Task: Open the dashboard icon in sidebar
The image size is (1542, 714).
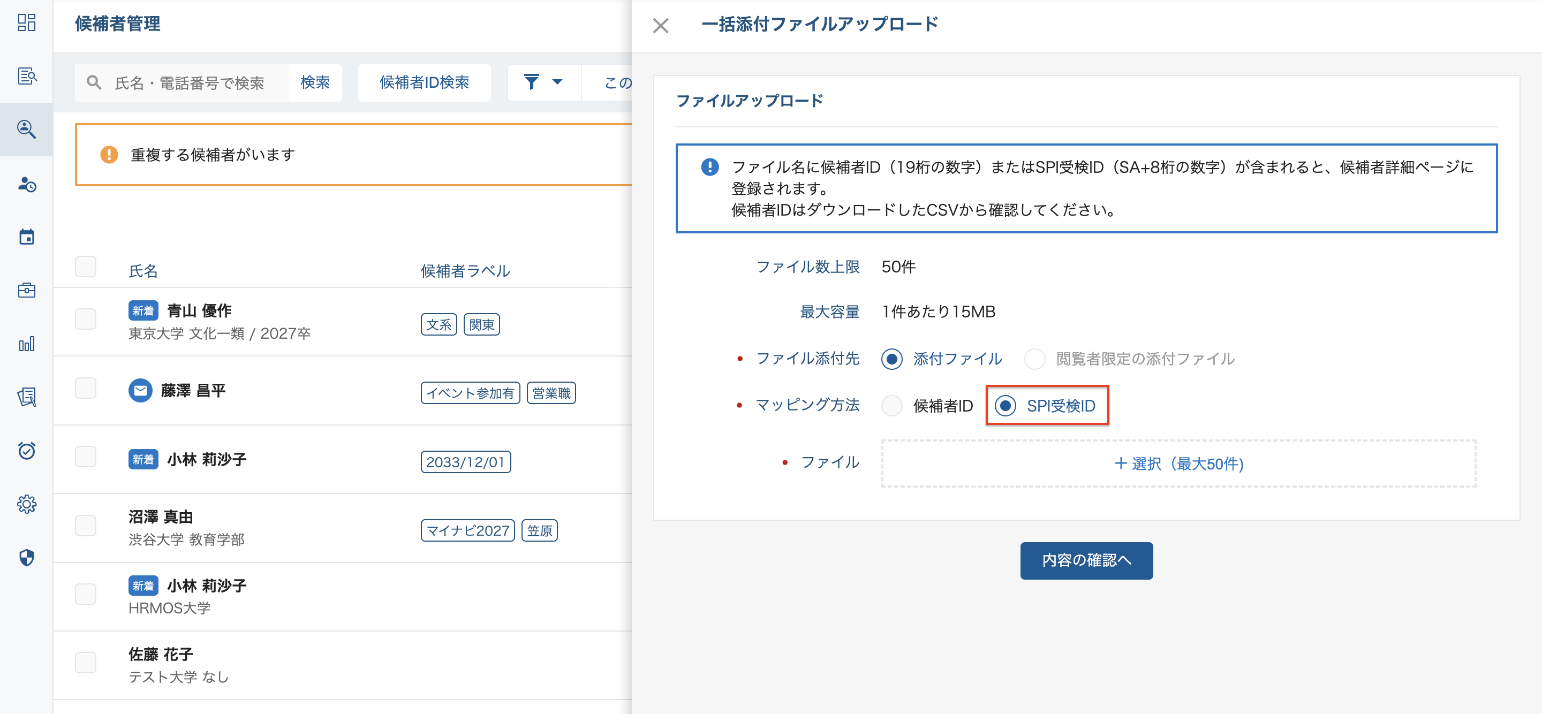Action: tap(26, 22)
